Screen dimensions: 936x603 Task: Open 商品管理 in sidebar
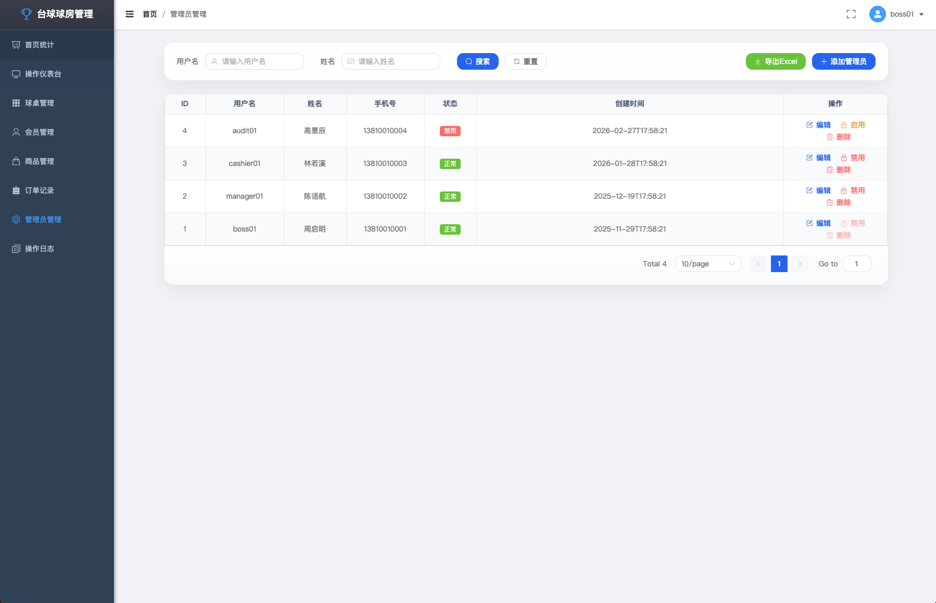click(57, 161)
